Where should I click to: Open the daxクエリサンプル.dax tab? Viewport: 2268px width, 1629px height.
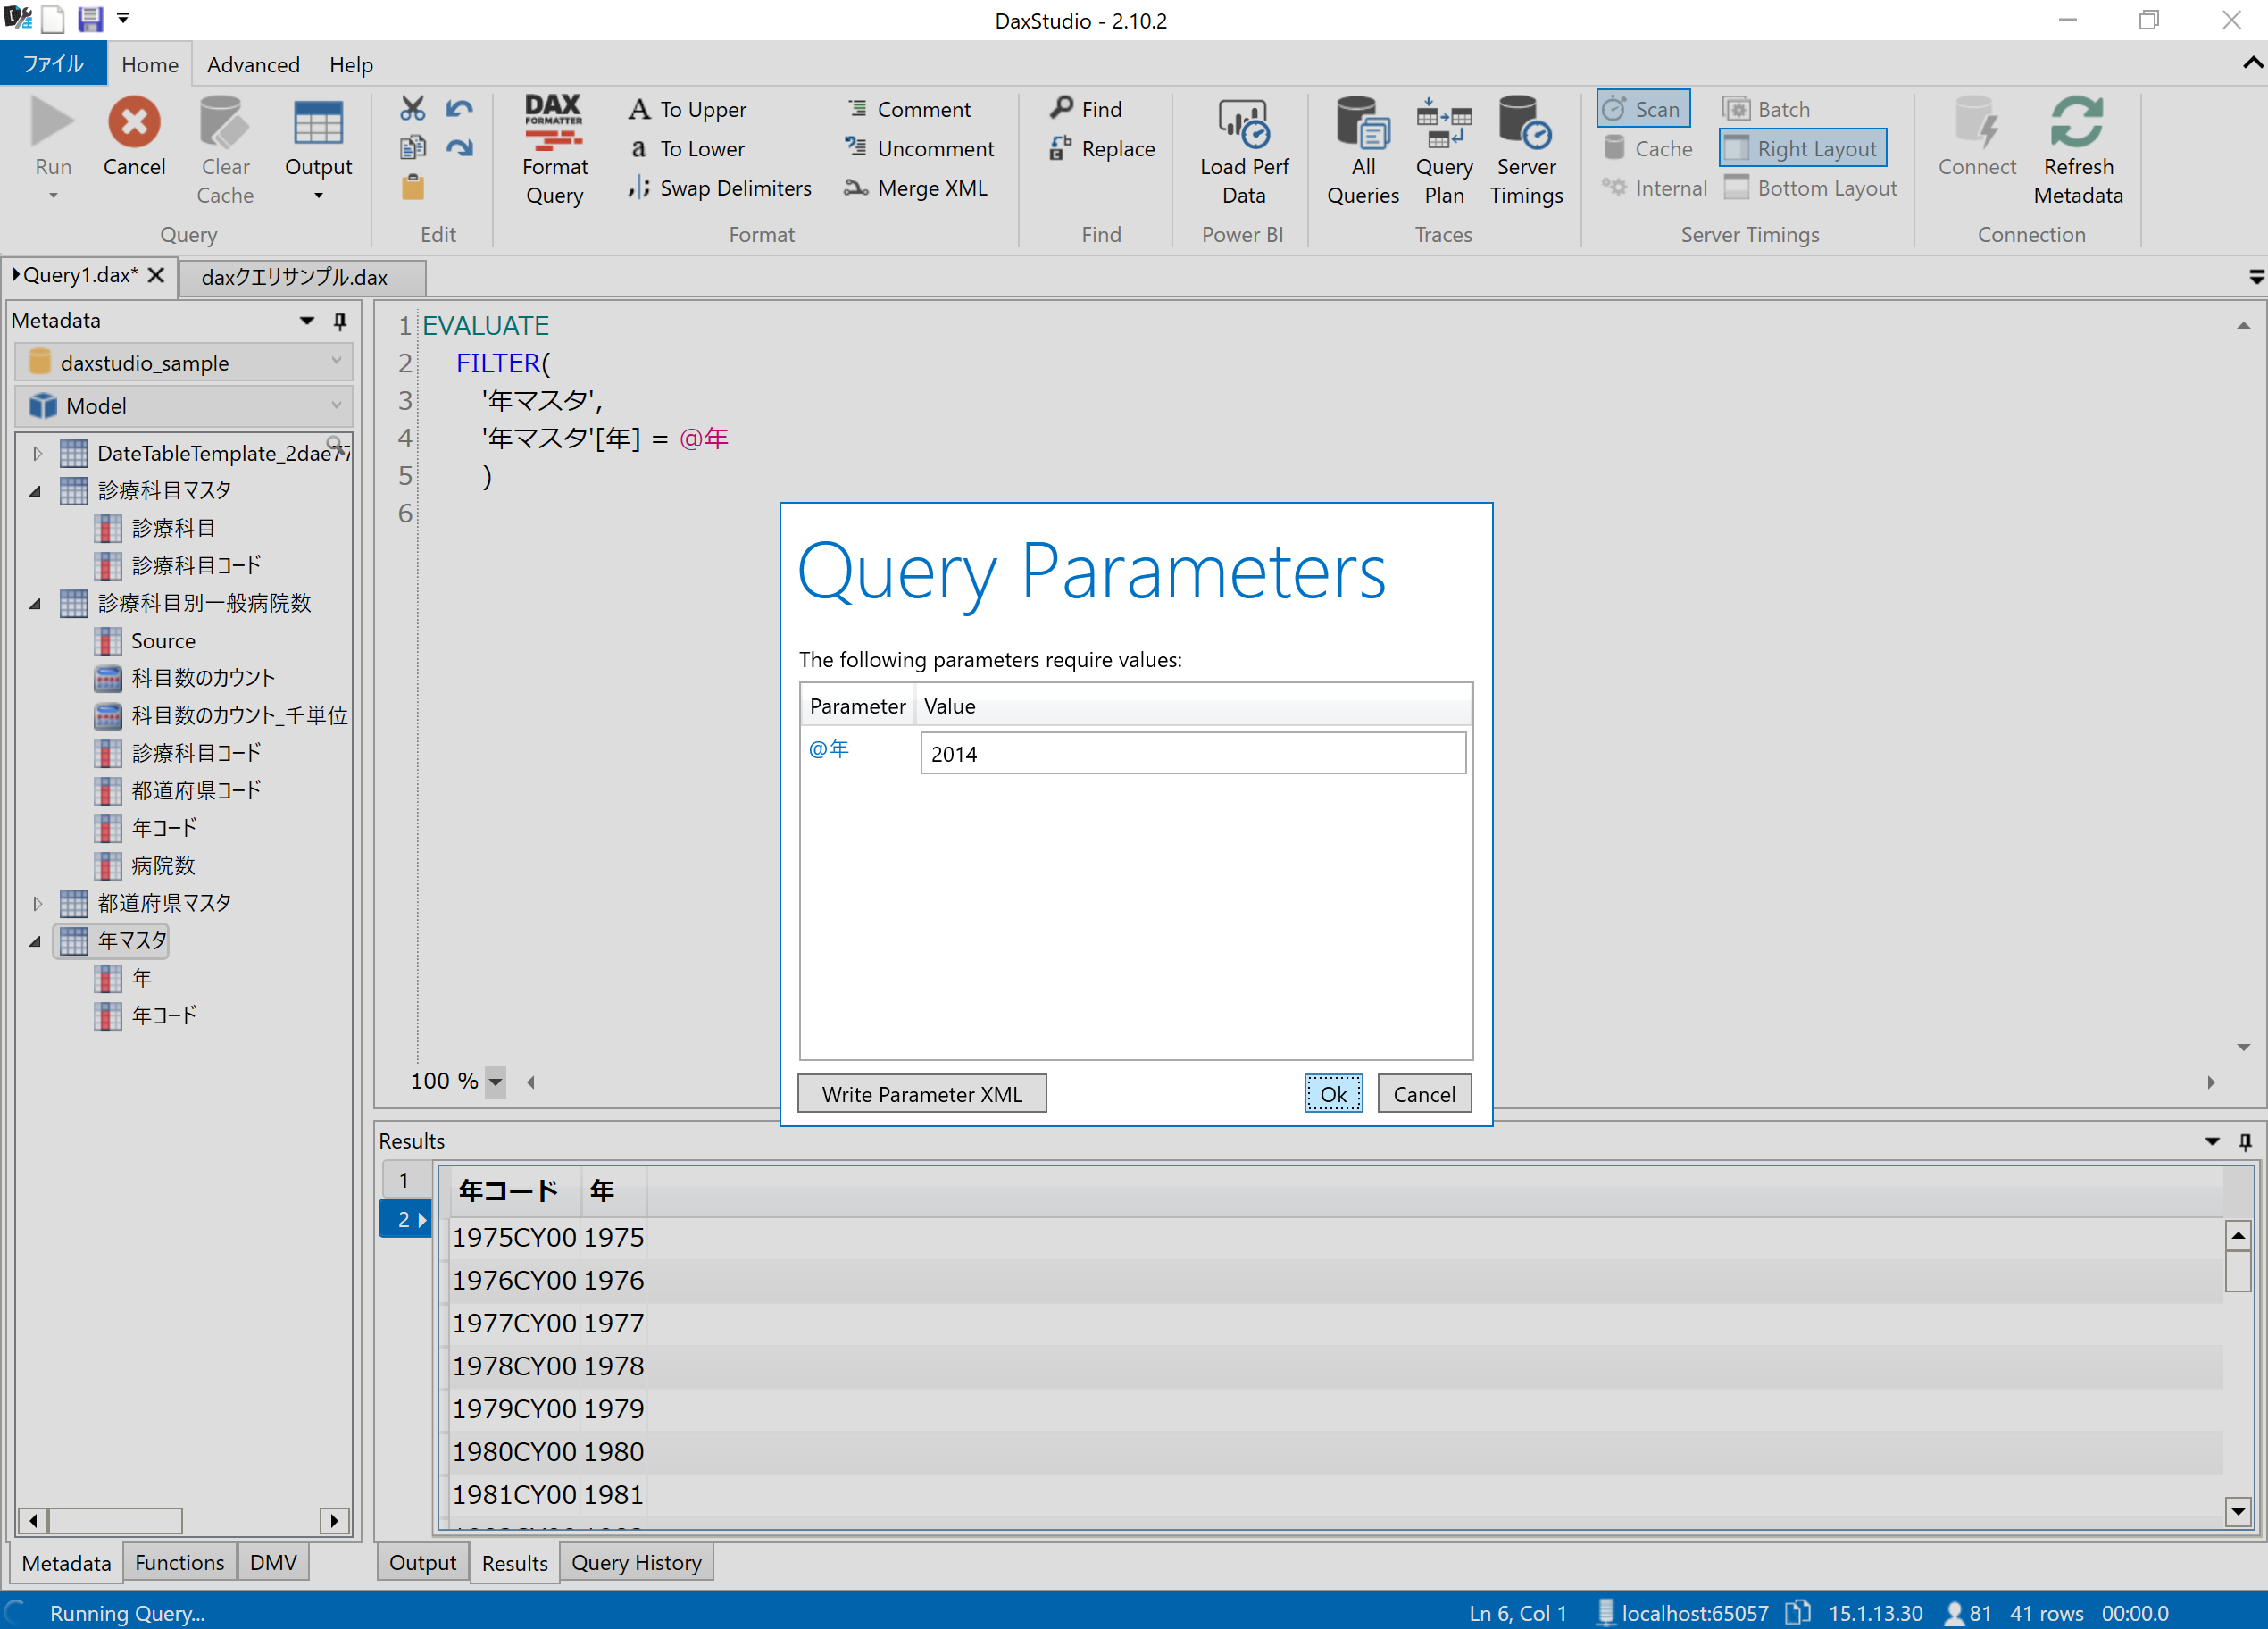click(x=295, y=277)
